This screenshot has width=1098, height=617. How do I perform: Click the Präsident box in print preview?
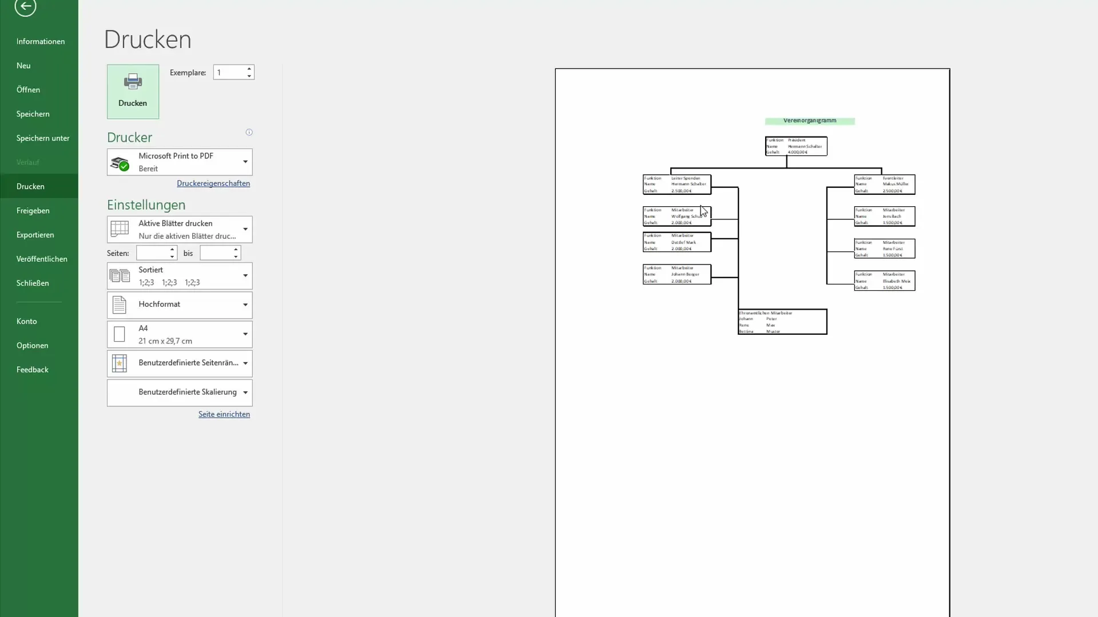point(796,146)
